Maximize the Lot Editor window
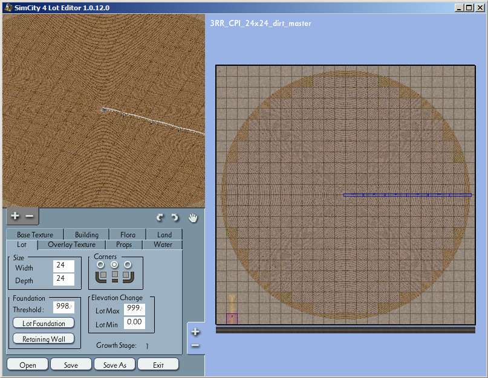488x378 pixels. 469,8
